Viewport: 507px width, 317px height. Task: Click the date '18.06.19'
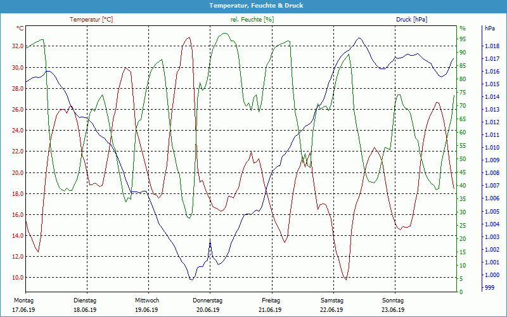click(x=85, y=310)
